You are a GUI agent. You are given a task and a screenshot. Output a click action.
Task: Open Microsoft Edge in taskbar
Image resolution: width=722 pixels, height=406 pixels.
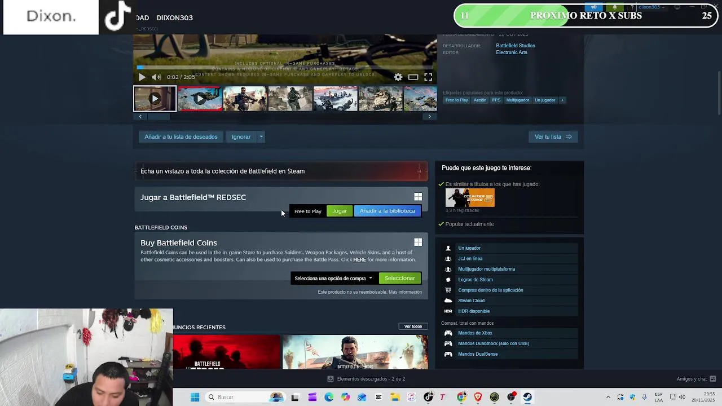tap(329, 397)
